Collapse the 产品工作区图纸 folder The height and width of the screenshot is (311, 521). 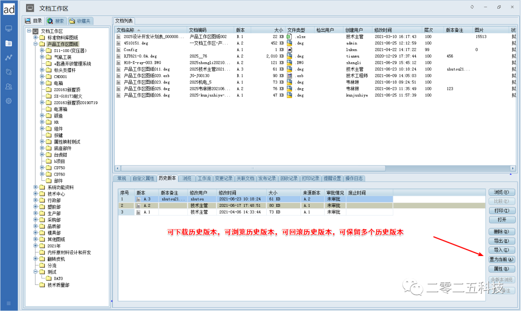click(36, 44)
